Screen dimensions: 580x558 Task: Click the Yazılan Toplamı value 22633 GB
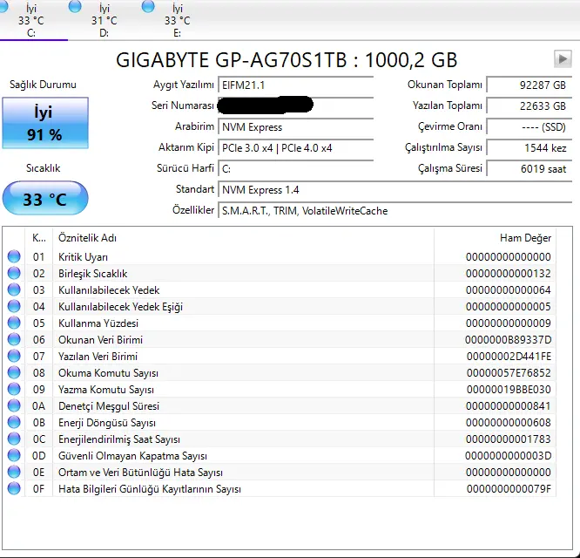529,105
